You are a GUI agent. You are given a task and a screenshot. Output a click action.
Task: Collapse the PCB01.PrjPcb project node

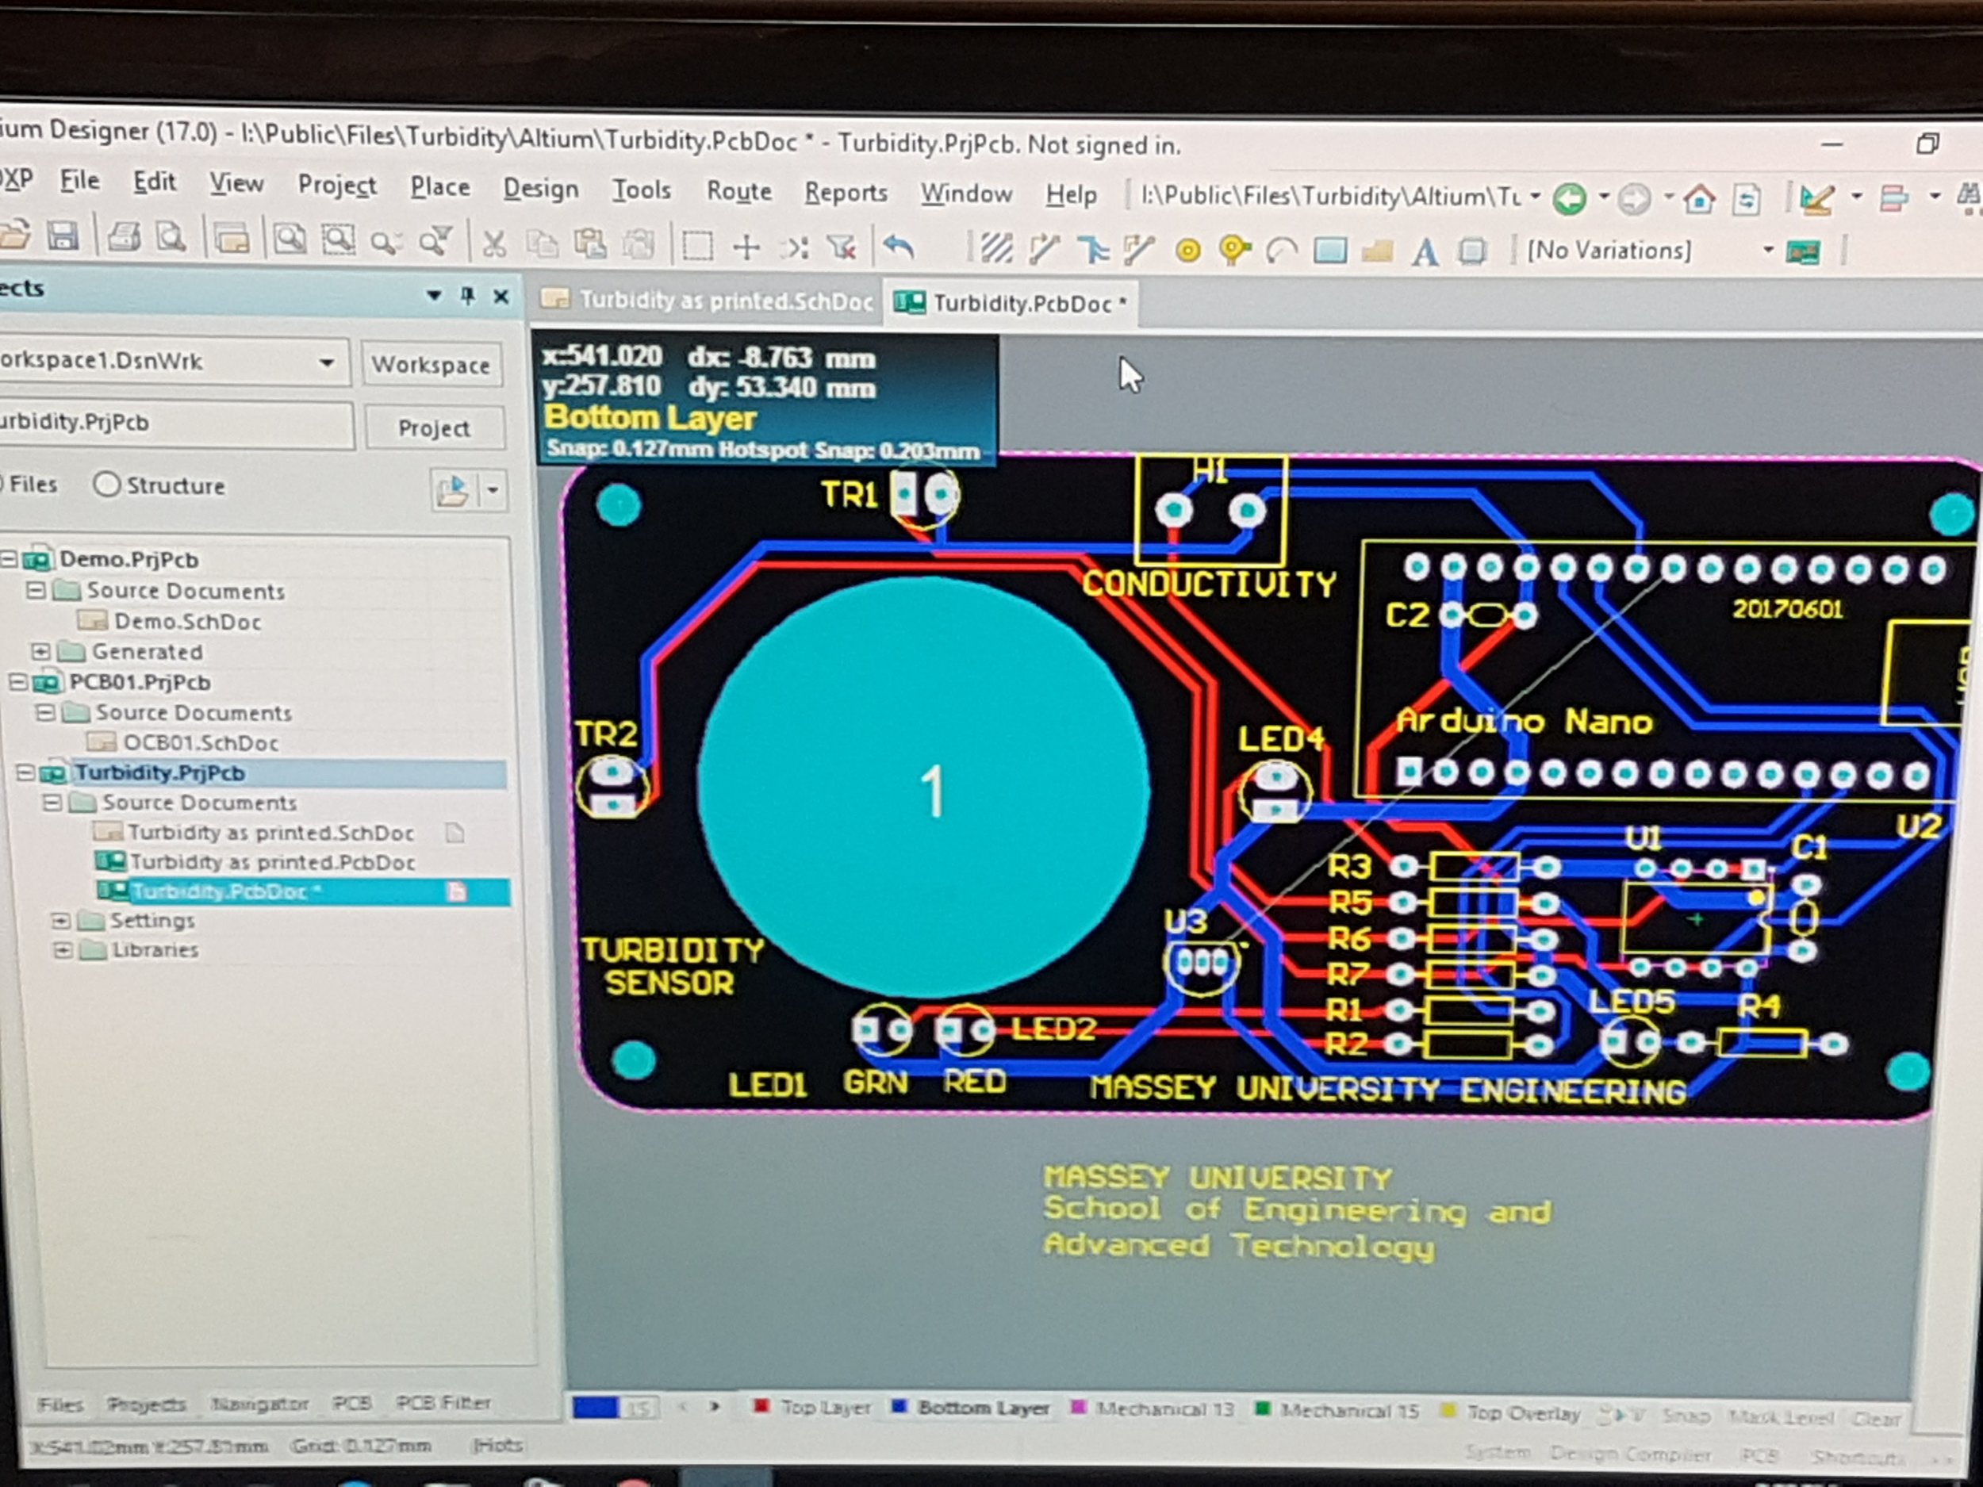(x=17, y=682)
